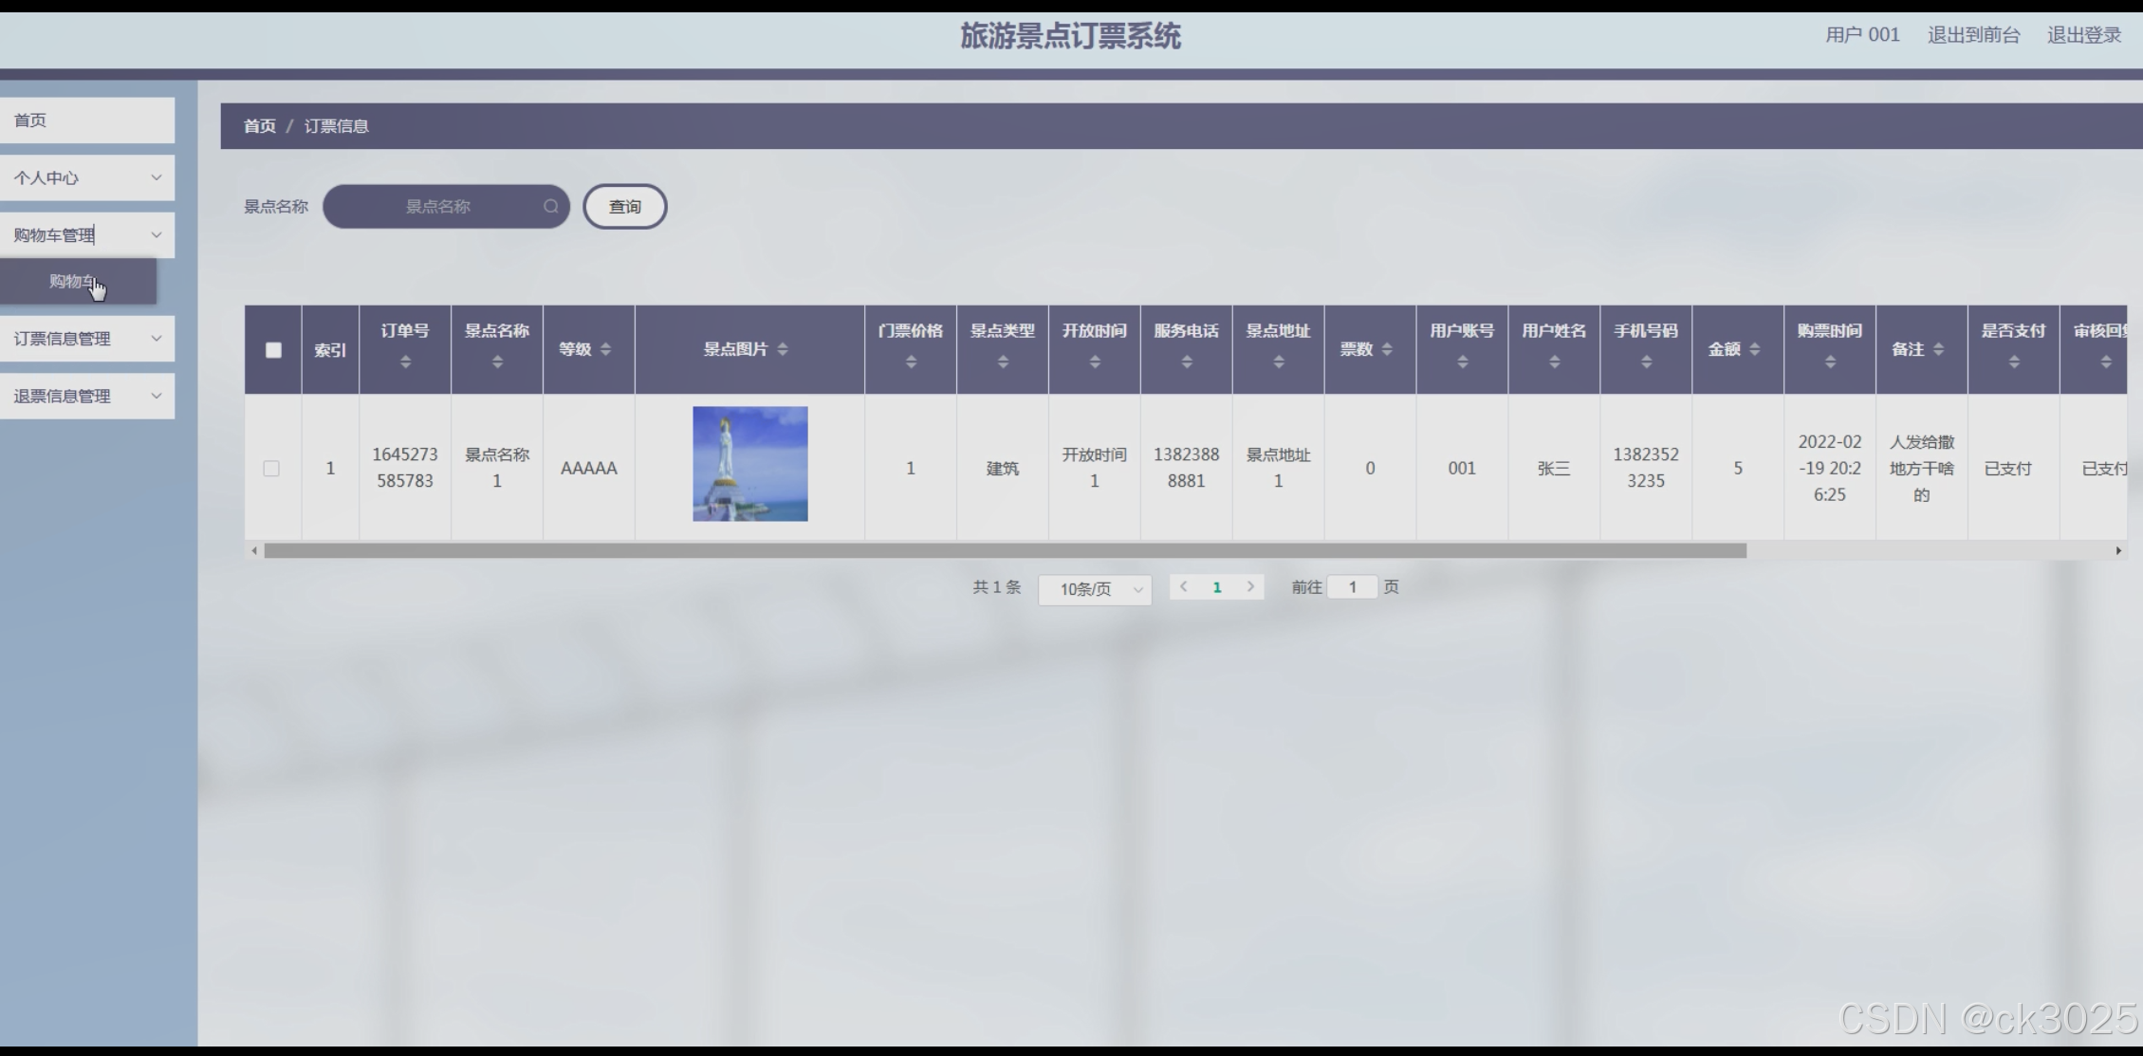Click the sort icon next to 金额
The height and width of the screenshot is (1056, 2143).
1754,349
